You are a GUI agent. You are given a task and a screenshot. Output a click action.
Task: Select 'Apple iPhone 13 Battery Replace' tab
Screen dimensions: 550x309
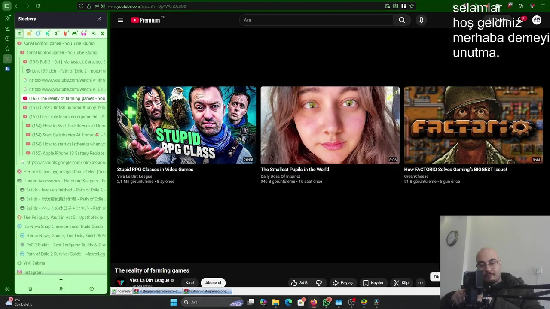65,153
